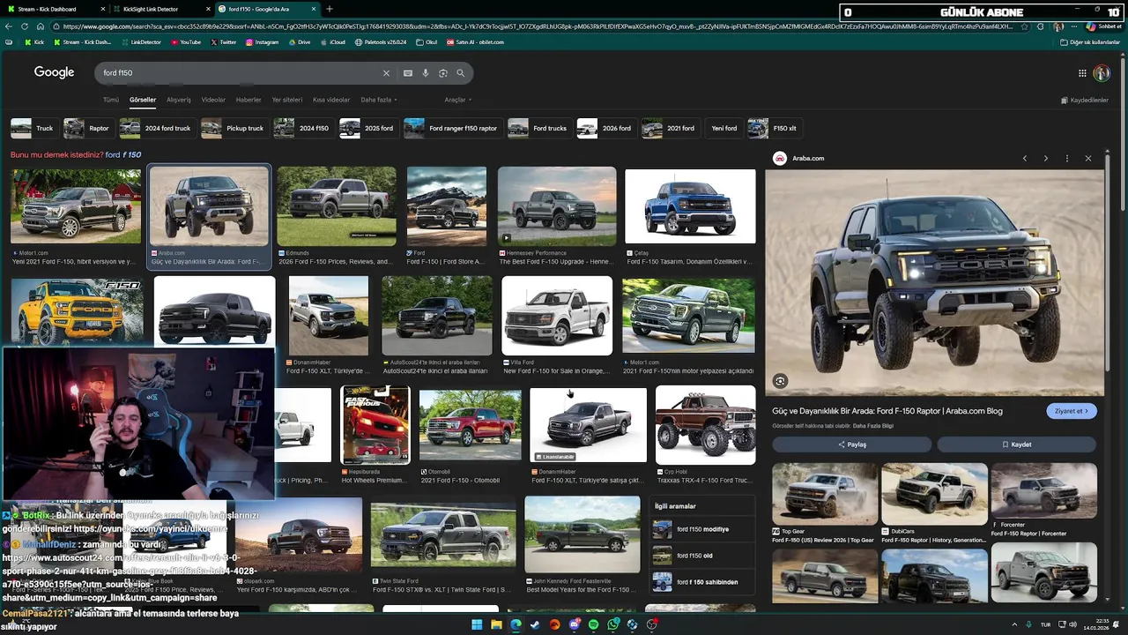
Task: Open the Google account avatar
Action: tap(1102, 73)
